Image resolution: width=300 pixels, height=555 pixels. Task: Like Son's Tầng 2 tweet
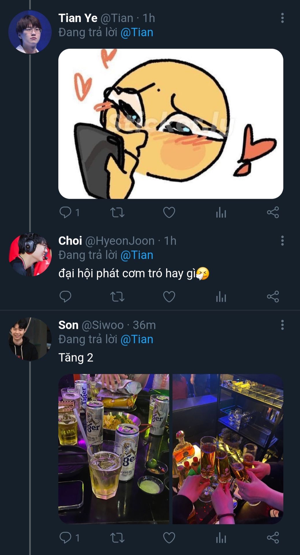tap(169, 538)
